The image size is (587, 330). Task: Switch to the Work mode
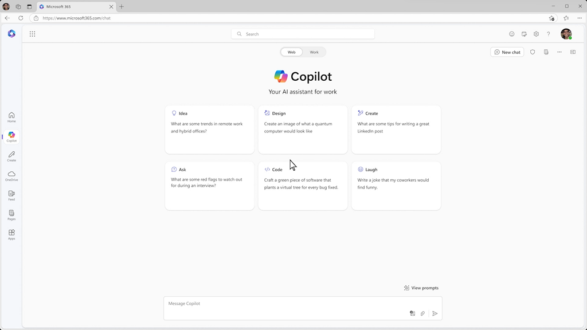click(x=314, y=52)
